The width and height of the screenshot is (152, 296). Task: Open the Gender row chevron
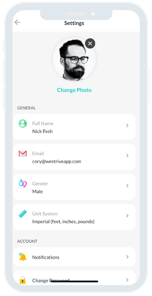(127, 185)
